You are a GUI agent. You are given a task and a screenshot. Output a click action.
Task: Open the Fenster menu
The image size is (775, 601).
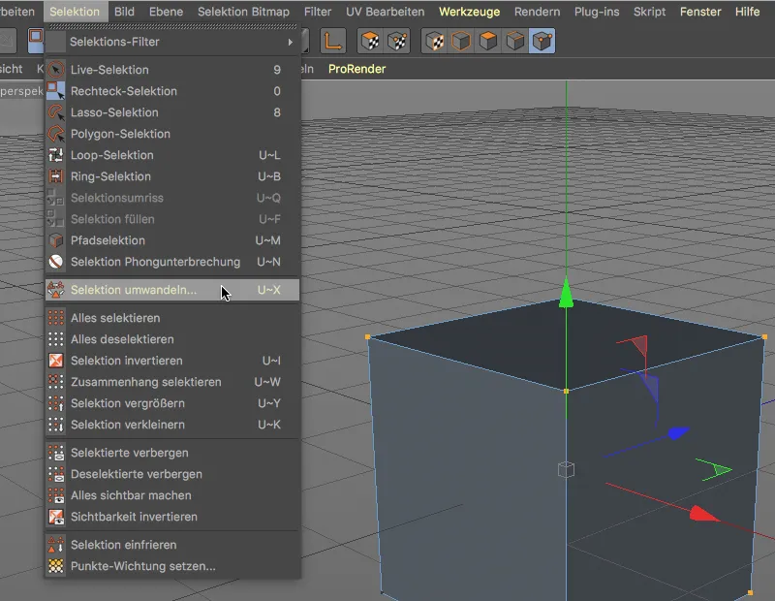pos(700,12)
